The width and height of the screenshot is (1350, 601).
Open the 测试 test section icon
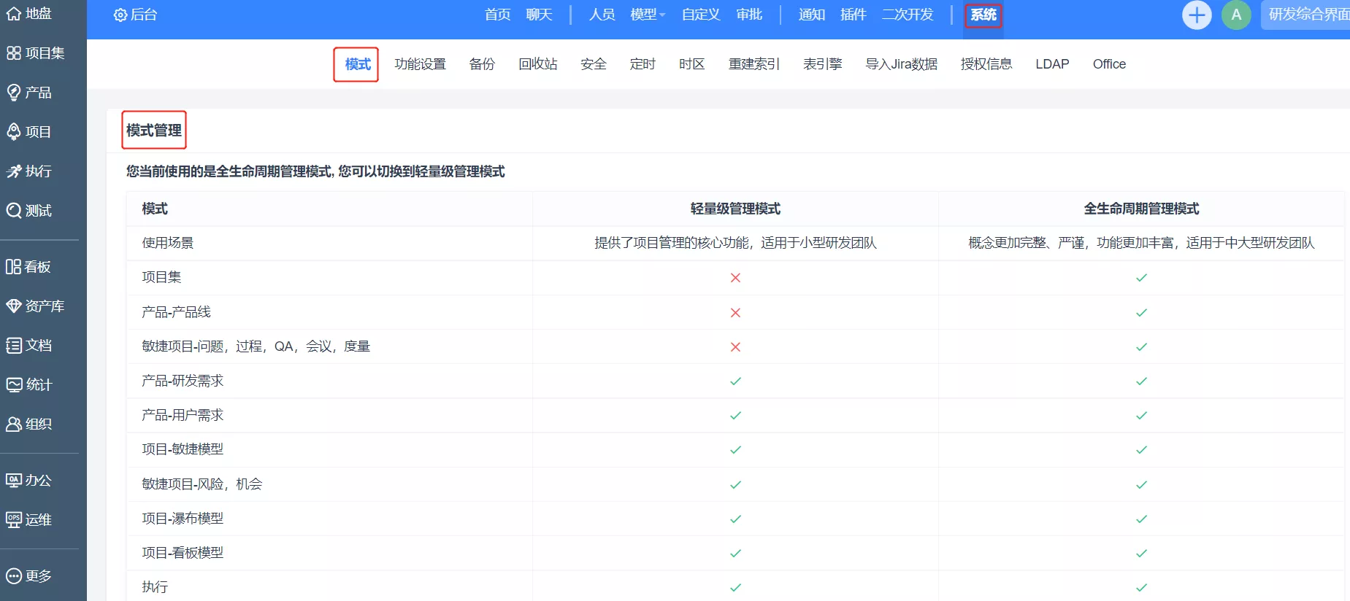(14, 211)
